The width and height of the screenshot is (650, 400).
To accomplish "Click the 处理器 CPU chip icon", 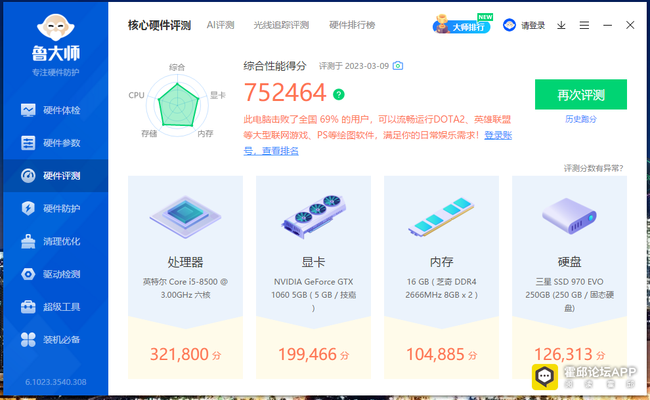I will 185,217.
